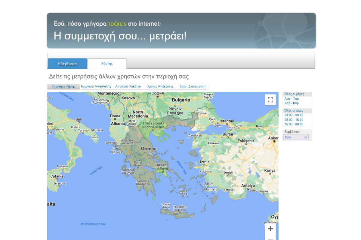Select the Όλες οι μέρες day filter
This screenshot has height=240, width=361.
(x=294, y=94)
